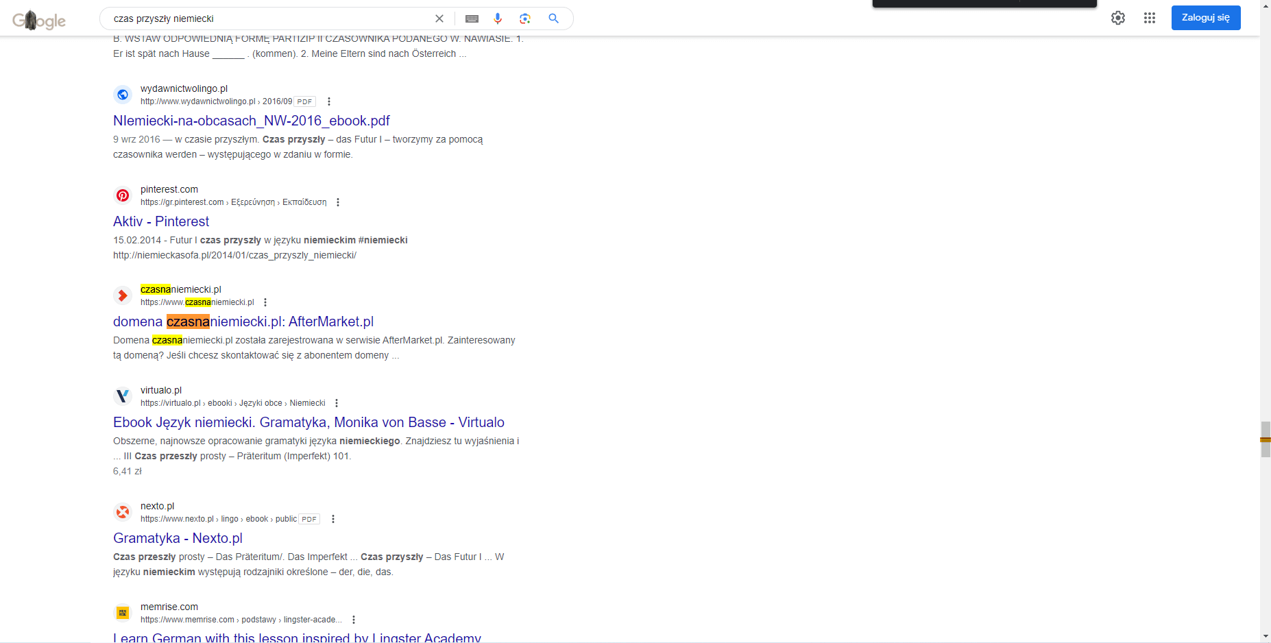The height and width of the screenshot is (643, 1271).
Task: Submit the search with the magnifier icon
Action: click(553, 19)
